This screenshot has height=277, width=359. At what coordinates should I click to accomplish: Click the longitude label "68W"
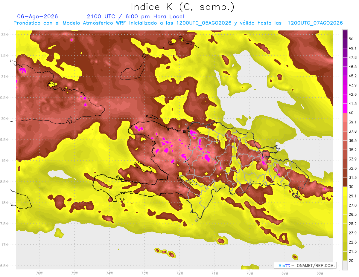coord(320,273)
